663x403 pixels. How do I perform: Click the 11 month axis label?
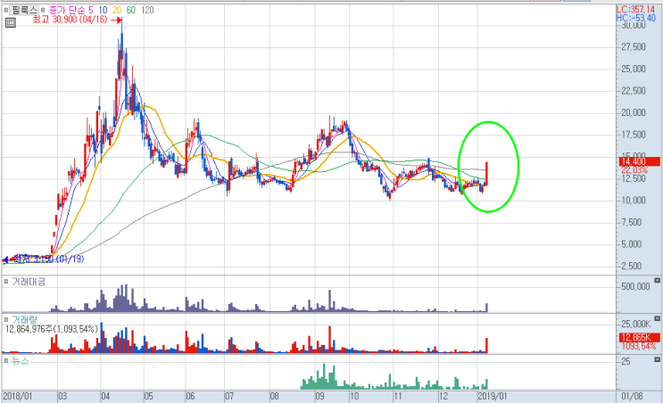pos(397,396)
